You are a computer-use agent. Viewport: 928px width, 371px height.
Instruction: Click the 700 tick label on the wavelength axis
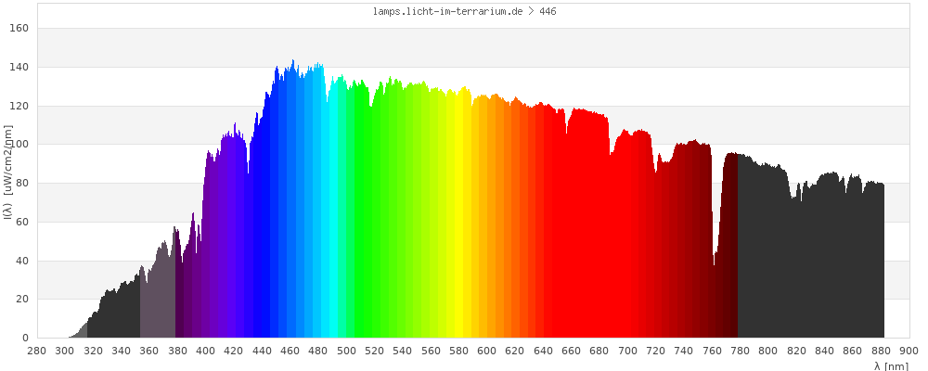tap(627, 351)
